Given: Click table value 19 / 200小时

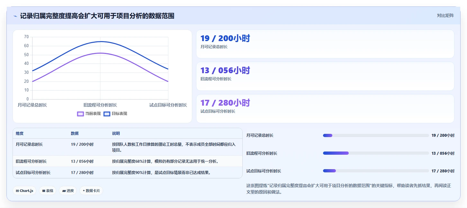Looking at the screenshot, I should point(82,144).
